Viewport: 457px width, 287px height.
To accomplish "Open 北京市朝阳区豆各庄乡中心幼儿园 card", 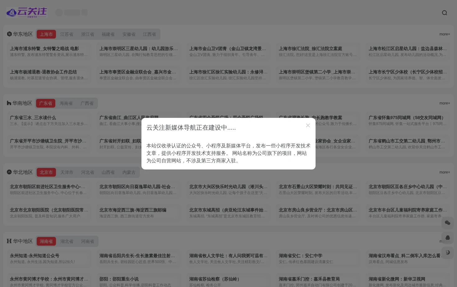I will [408, 190].
